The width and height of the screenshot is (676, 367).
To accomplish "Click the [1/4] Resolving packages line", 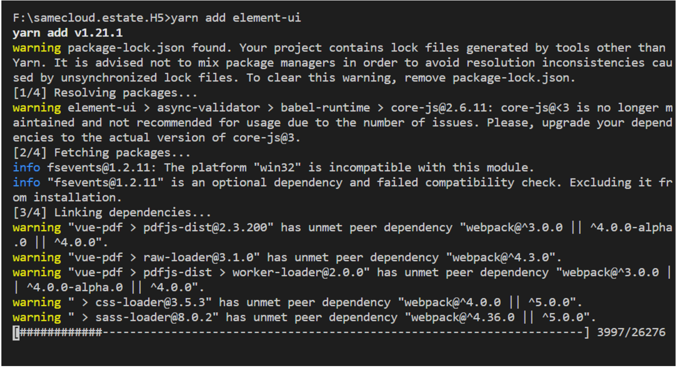I will click(x=105, y=93).
